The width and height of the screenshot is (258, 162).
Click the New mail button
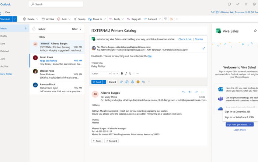coord(6,19)
